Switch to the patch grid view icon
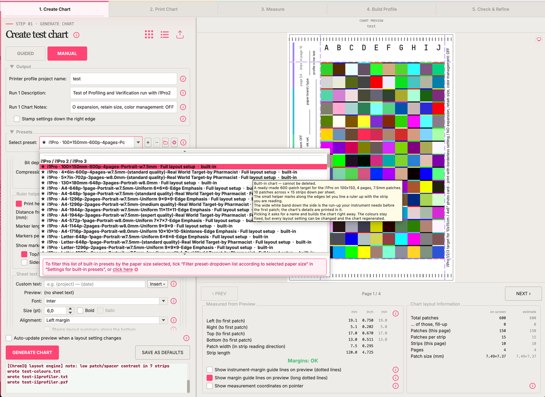Image resolution: width=545 pixels, height=397 pixels. [149, 35]
